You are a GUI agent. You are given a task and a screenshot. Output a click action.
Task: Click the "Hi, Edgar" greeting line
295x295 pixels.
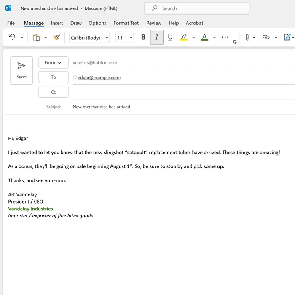(18, 139)
